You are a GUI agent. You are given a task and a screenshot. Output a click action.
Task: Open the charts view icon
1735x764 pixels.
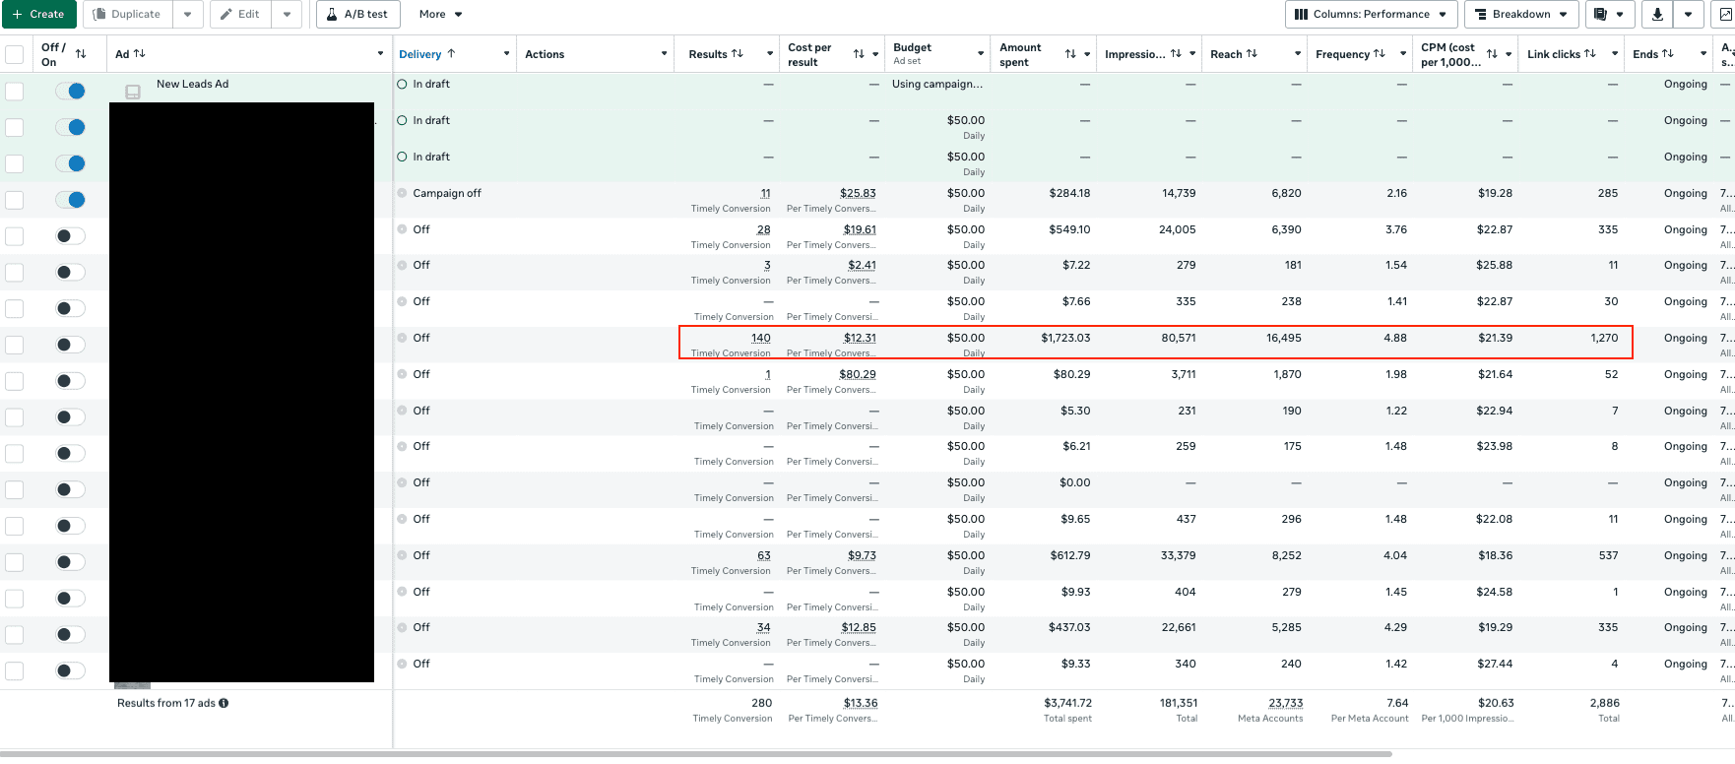pyautogui.click(x=1725, y=14)
